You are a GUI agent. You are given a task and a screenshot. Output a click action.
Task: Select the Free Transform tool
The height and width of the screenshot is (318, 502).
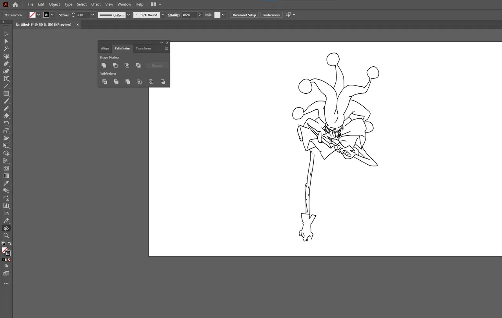pyautogui.click(x=6, y=146)
